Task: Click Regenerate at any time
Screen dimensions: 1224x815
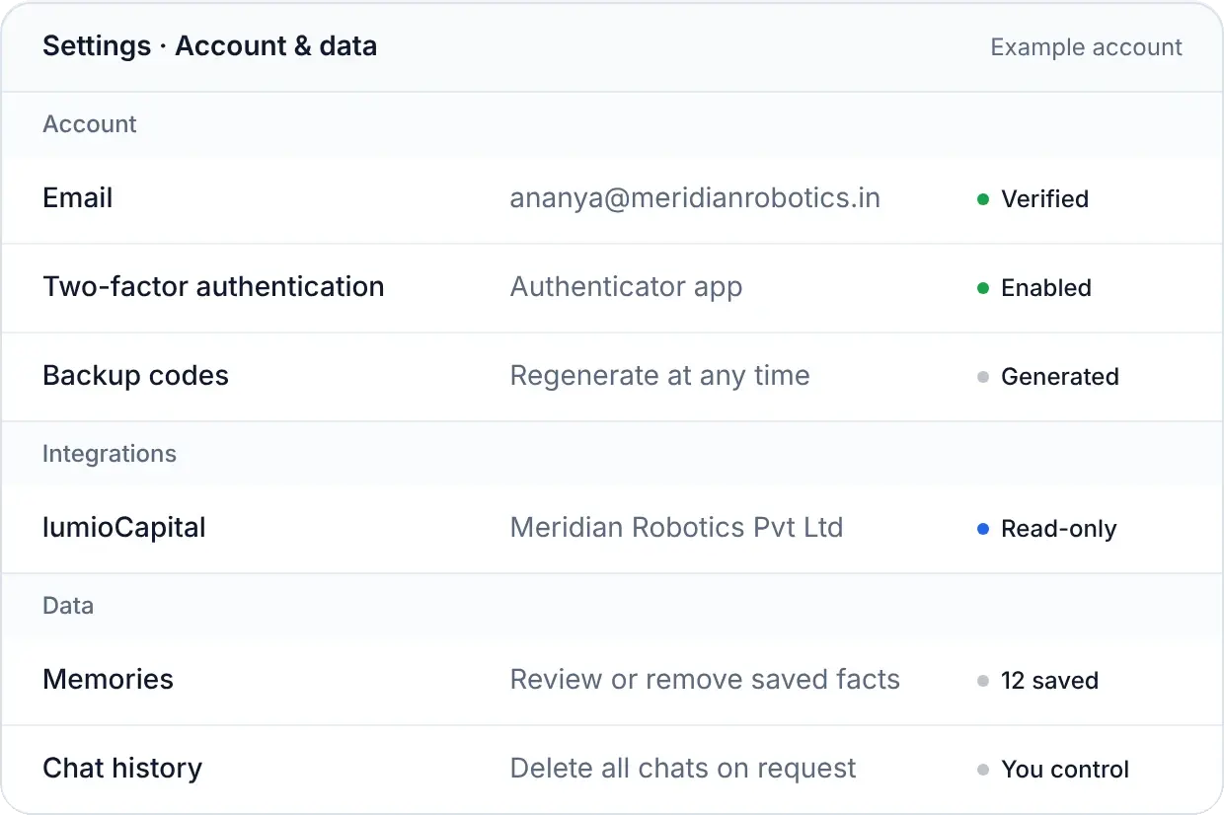Action: [x=659, y=376]
